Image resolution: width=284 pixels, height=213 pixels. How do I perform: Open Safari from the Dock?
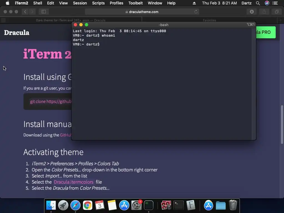75,205
